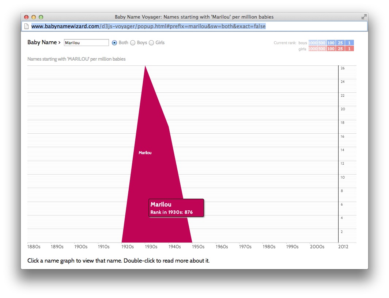Minimize the window with yellow button

[x=34, y=17]
